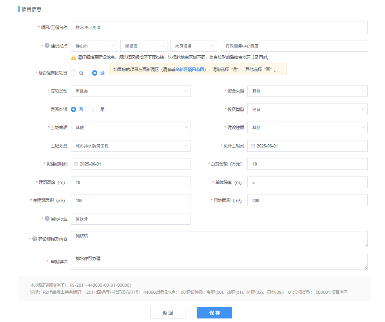Click the 保存 button

tap(214, 313)
